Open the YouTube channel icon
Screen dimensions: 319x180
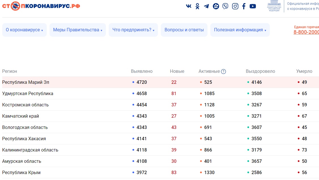click(253, 6)
